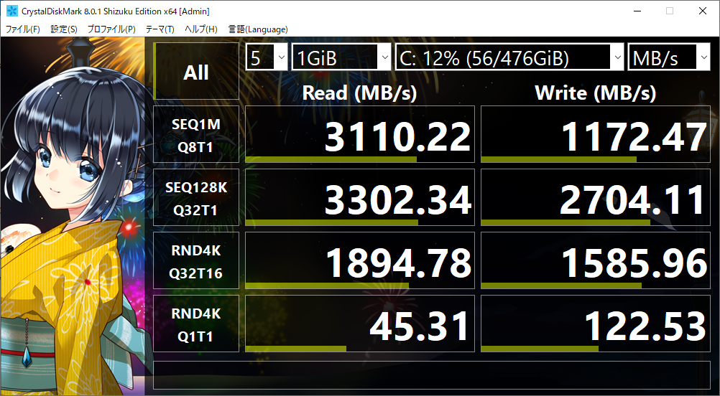This screenshot has height=396, width=720.
Task: Click the CrystalDiskMark app icon in title bar
Action: coord(12,11)
